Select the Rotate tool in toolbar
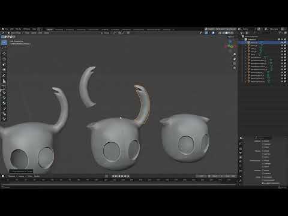This screenshot has width=288, height=216. click(x=4, y=59)
